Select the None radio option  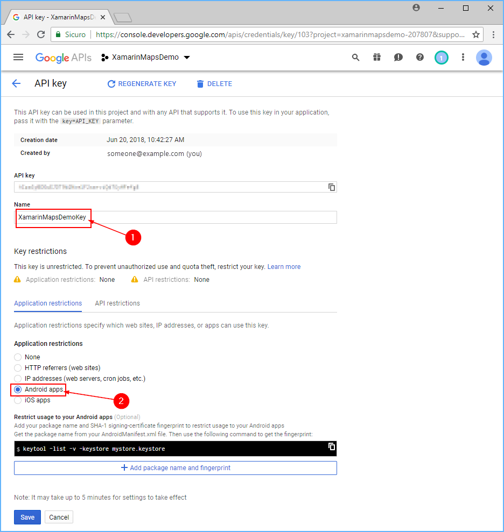(x=18, y=357)
